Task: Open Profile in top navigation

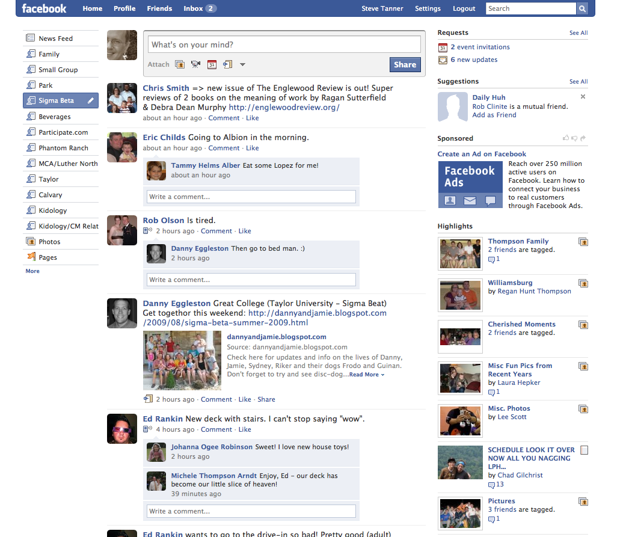Action: [124, 8]
